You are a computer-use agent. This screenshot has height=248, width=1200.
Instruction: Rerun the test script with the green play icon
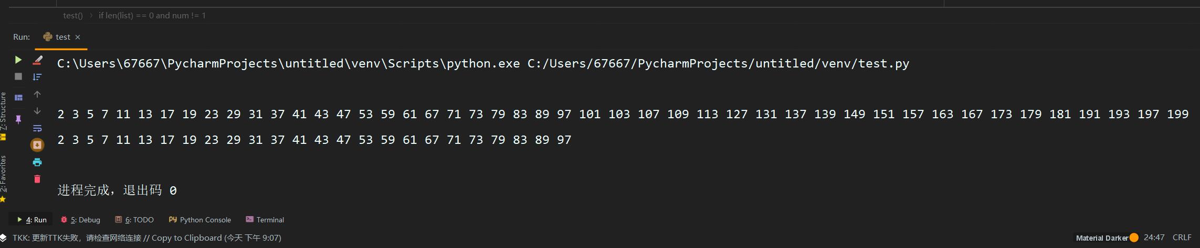click(x=18, y=60)
